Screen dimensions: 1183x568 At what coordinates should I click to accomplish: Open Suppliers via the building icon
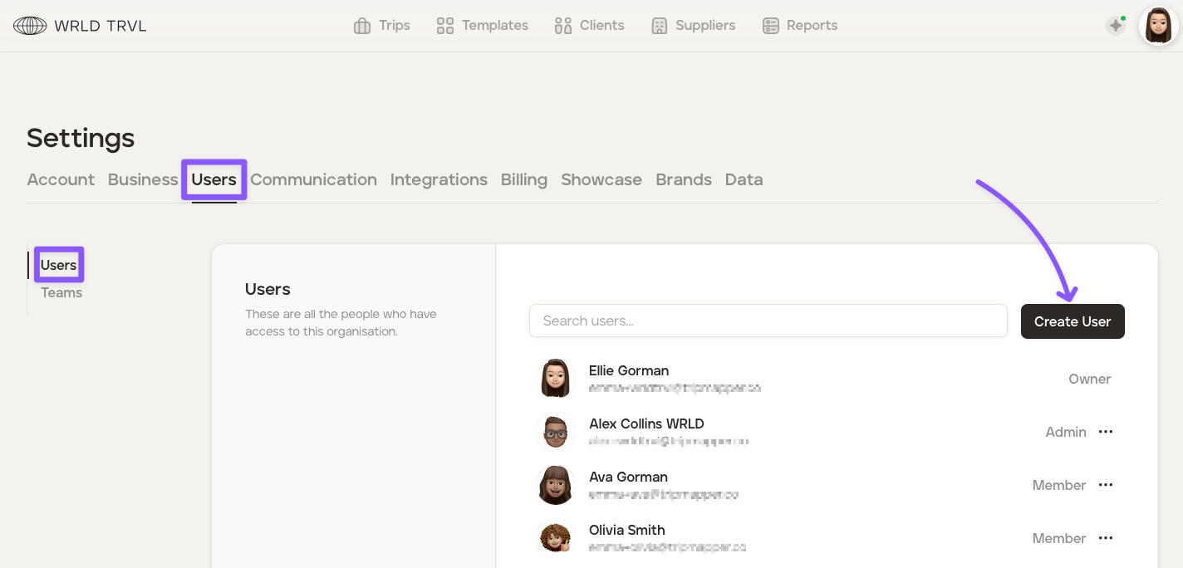[x=660, y=26]
